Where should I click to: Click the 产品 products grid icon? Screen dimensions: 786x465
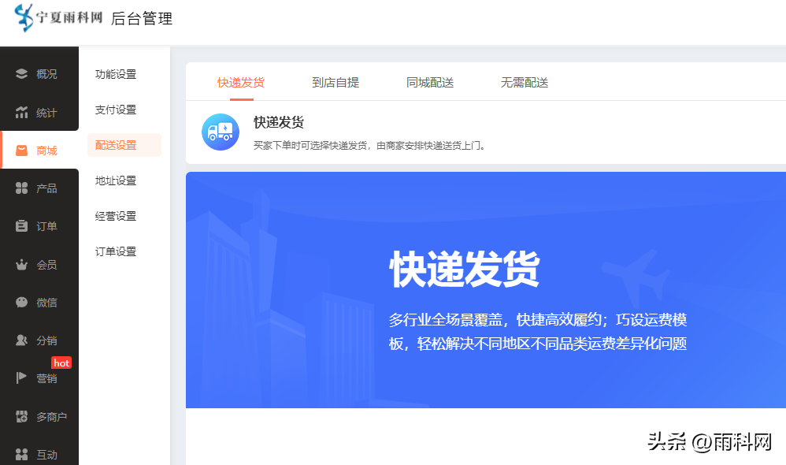(22, 188)
